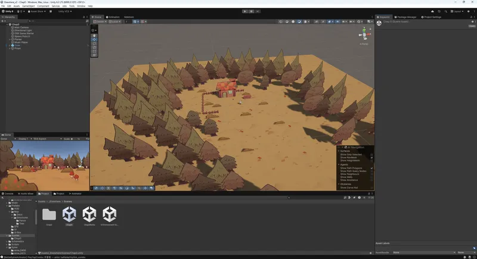
Task: Click the Step frame button
Action: pos(258,11)
